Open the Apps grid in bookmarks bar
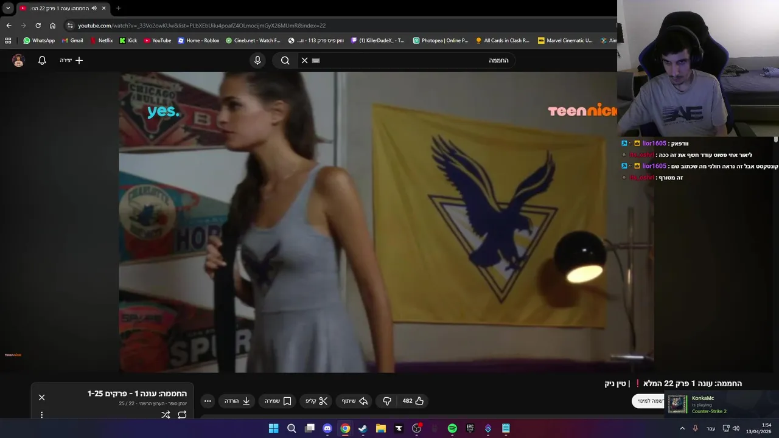Image resolution: width=779 pixels, height=438 pixels. click(x=8, y=41)
